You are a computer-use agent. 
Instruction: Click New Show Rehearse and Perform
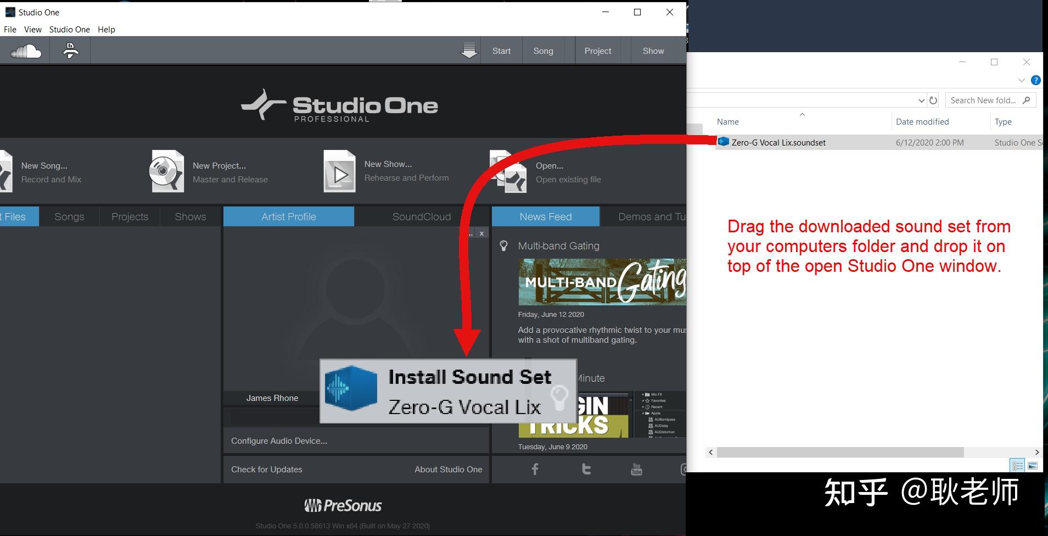click(406, 171)
